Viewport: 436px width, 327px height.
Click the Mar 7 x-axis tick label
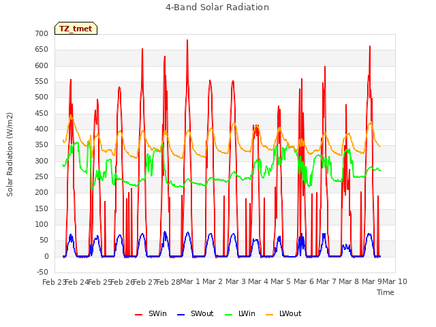(326, 281)
